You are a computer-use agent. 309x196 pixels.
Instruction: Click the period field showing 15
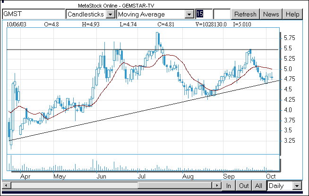pyautogui.click(x=204, y=14)
